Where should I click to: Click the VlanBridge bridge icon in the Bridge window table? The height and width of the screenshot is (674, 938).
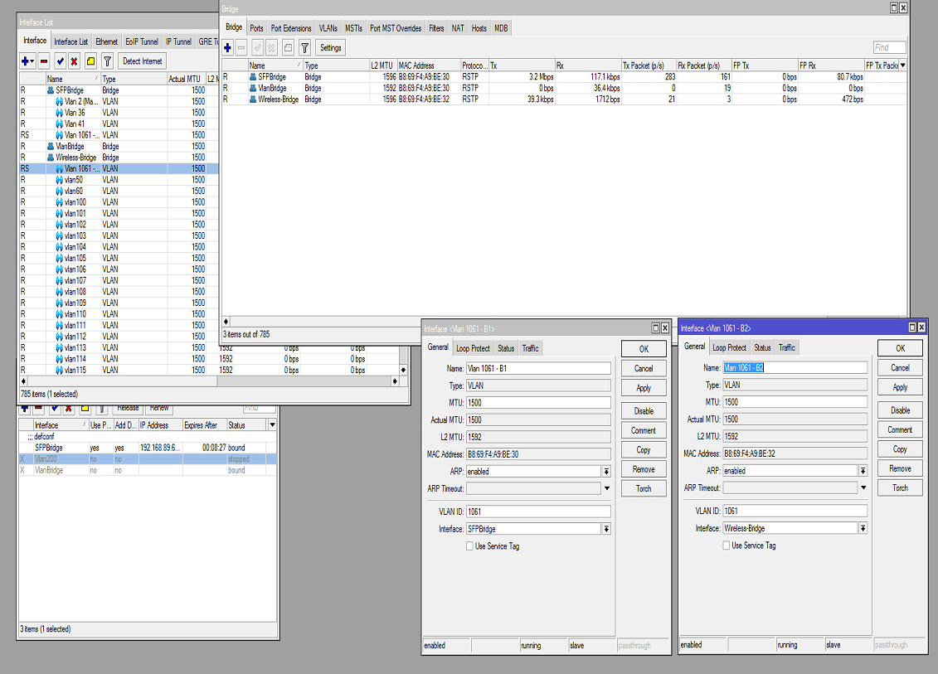click(253, 88)
